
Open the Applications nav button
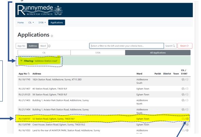(x=57, y=23)
